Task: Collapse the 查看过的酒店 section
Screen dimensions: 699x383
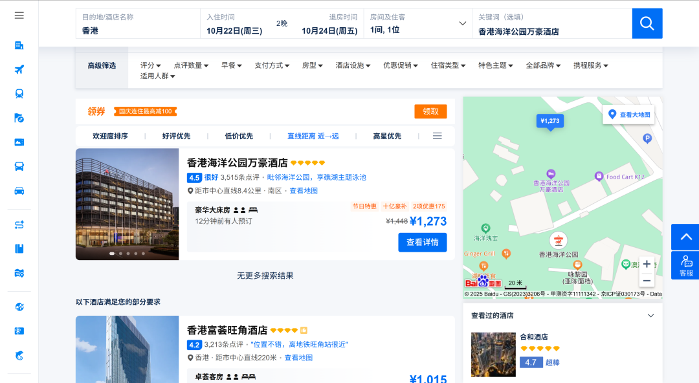Action: pyautogui.click(x=650, y=316)
